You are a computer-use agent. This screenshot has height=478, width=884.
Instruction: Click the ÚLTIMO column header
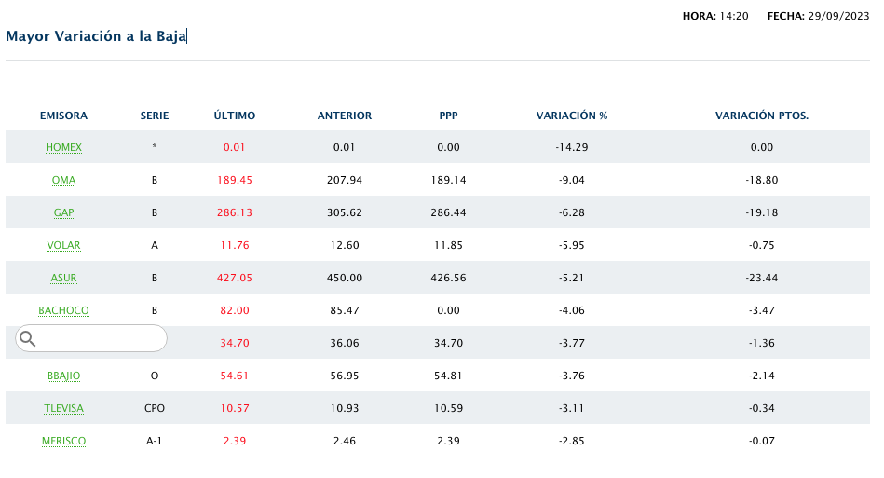point(234,116)
